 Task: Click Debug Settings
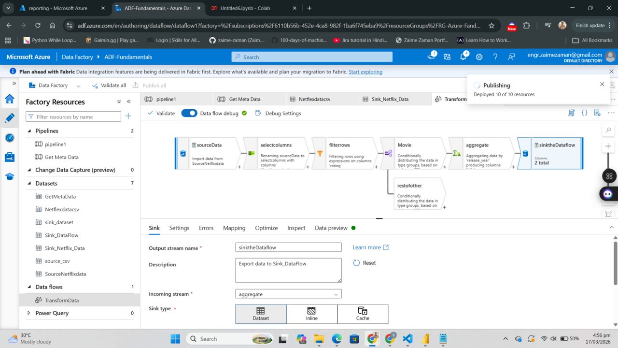tap(278, 113)
